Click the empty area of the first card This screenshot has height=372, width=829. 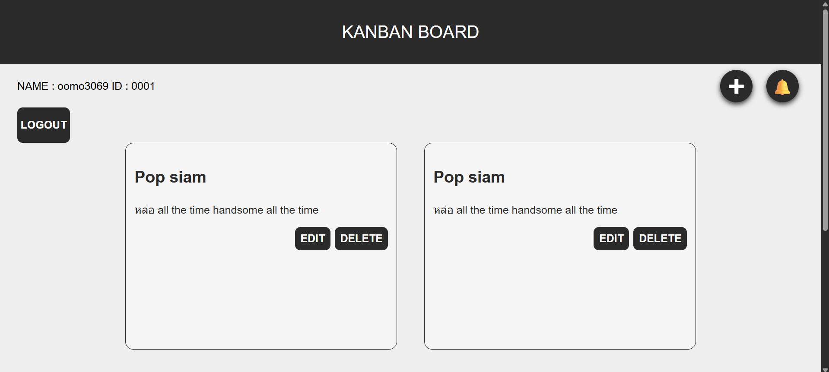pyautogui.click(x=261, y=300)
